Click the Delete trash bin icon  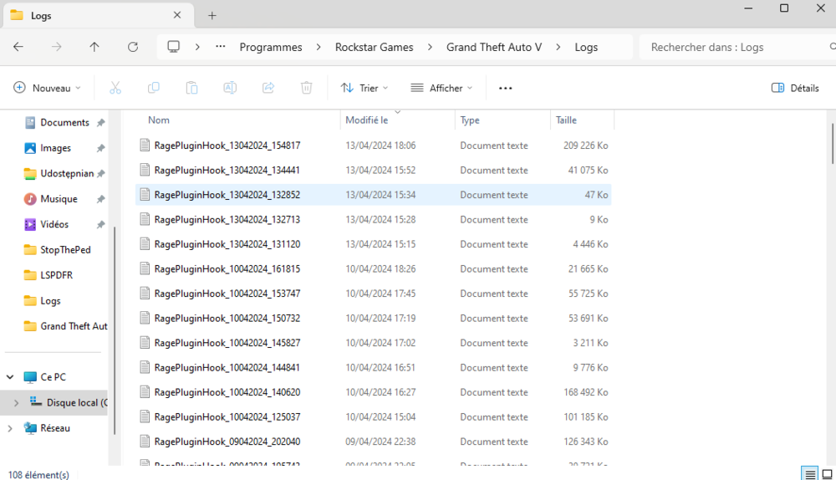coord(307,88)
